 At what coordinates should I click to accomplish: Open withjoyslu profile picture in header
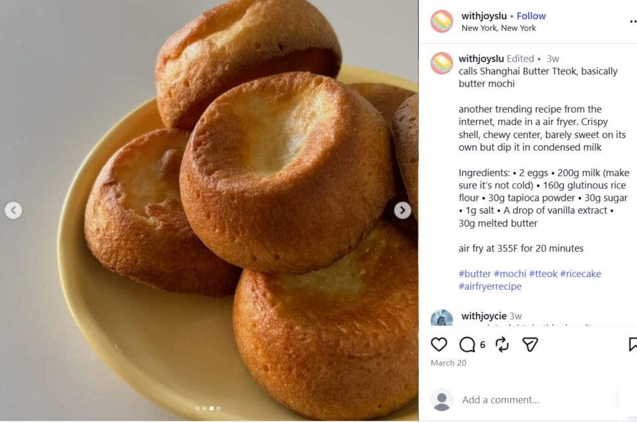(x=442, y=21)
